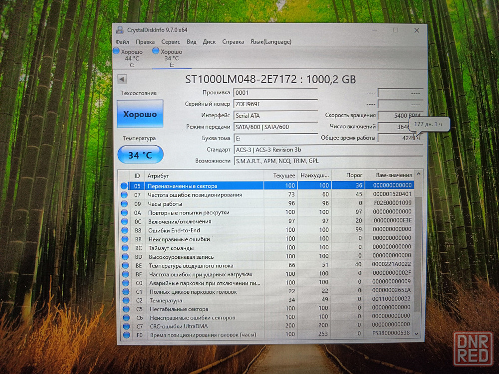Image resolution: width=499 pixels, height=374 pixels.
Task: Click status icon of row F0
Action: click(x=127, y=335)
